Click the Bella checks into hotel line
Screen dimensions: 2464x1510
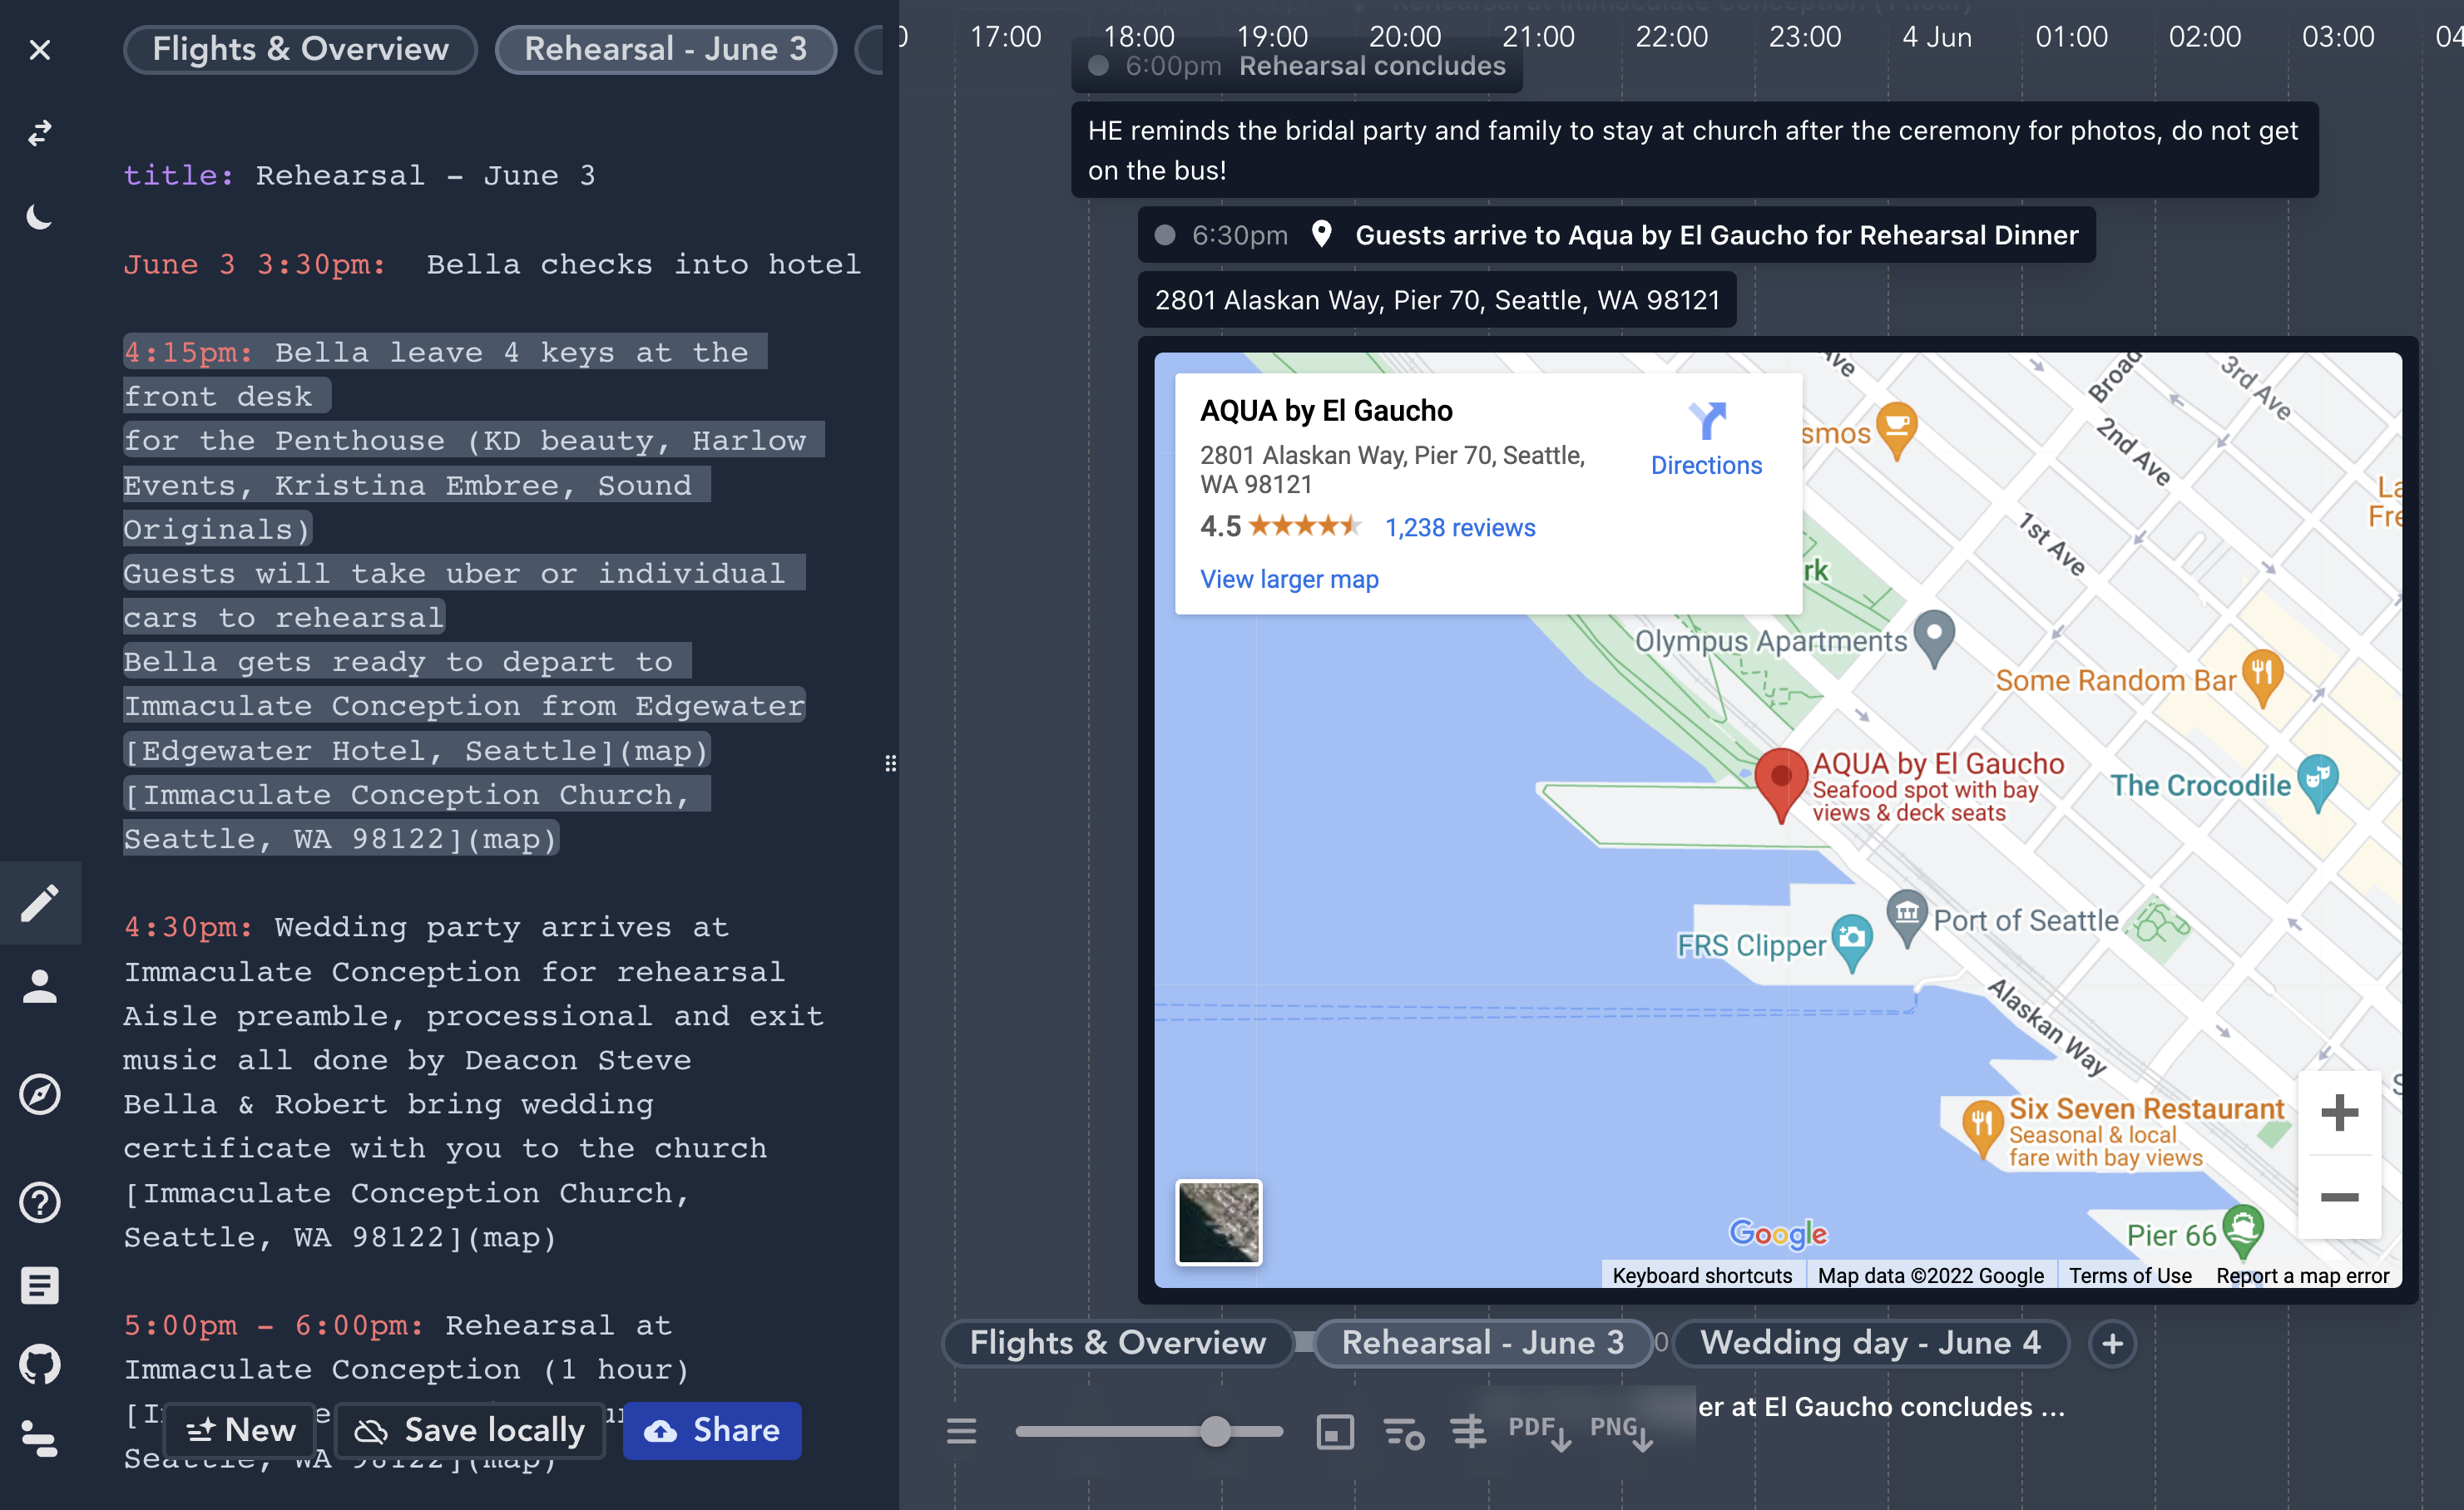(492, 264)
